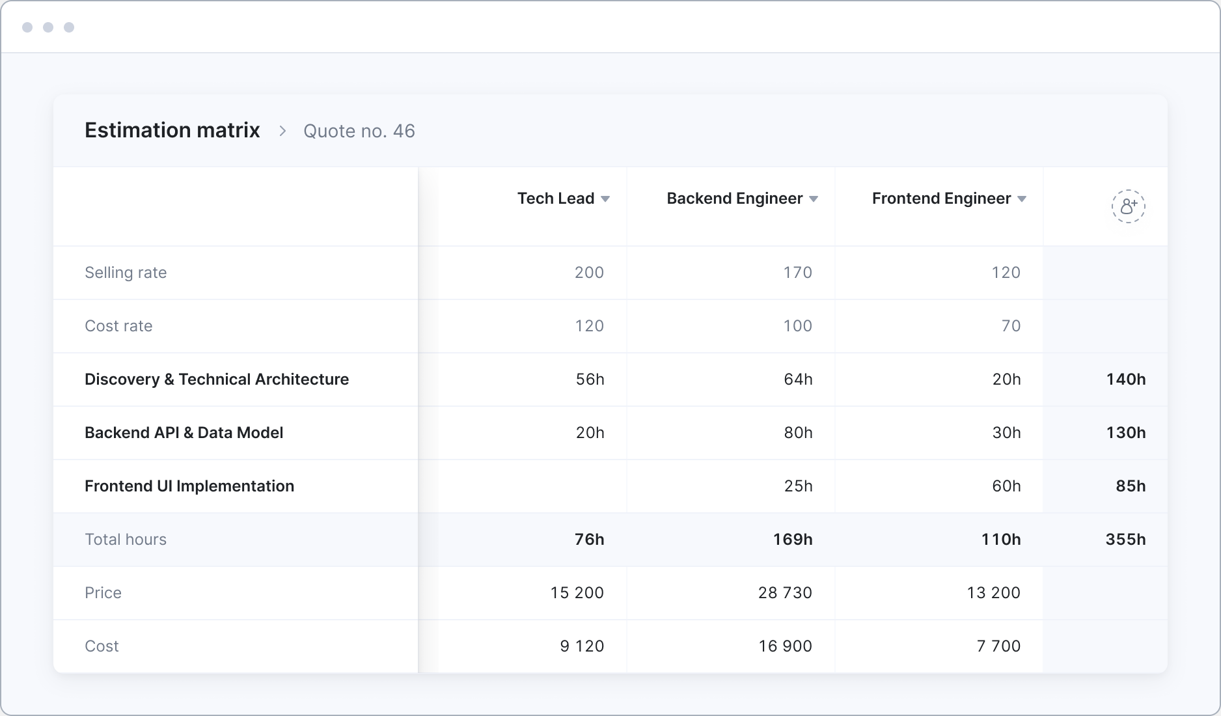This screenshot has width=1221, height=716.
Task: Select the Backend API & Data Model row
Action: coord(184,433)
